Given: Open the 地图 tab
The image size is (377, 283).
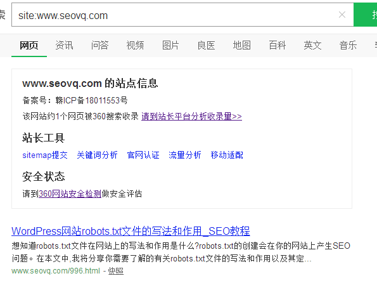Looking at the screenshot, I should [x=241, y=45].
